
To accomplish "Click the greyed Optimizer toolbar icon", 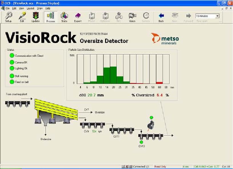I will click(x=105, y=17).
